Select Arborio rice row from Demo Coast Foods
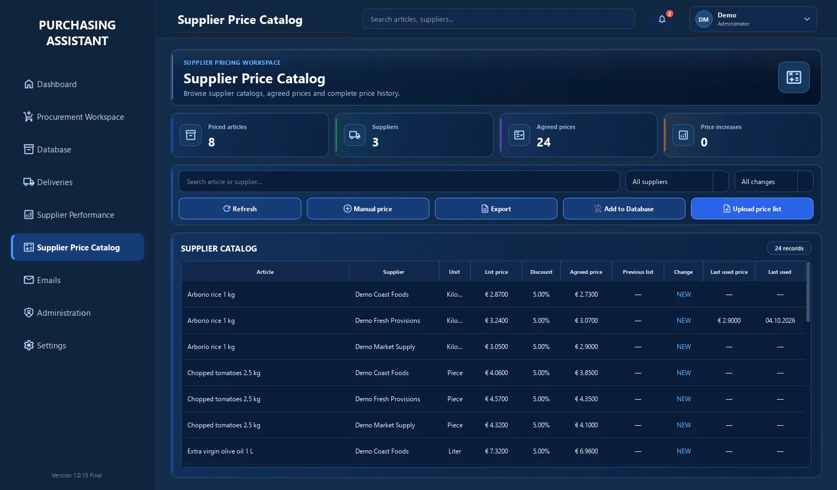This screenshot has height=490, width=837. coord(494,295)
